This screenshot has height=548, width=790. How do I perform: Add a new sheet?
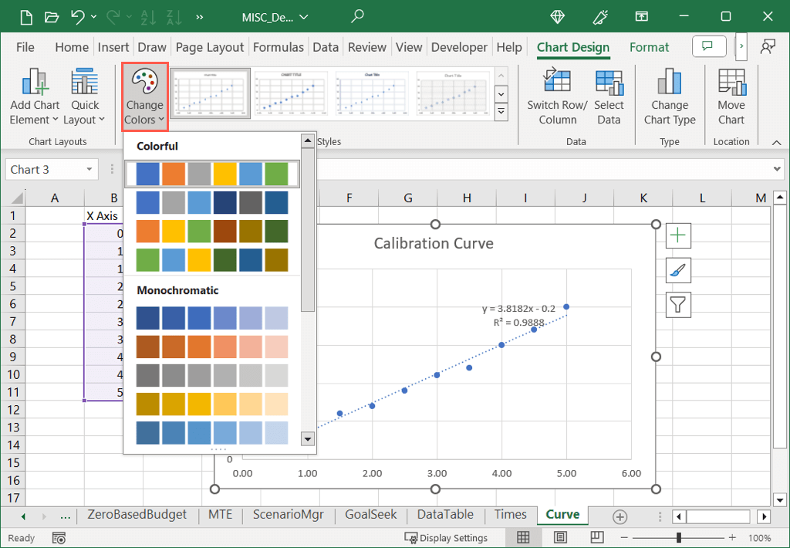[620, 516]
